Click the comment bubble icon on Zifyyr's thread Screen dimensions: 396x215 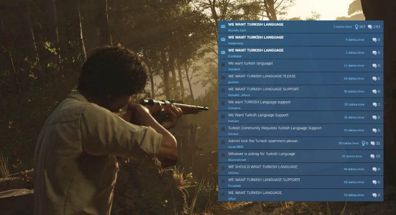click(x=374, y=195)
